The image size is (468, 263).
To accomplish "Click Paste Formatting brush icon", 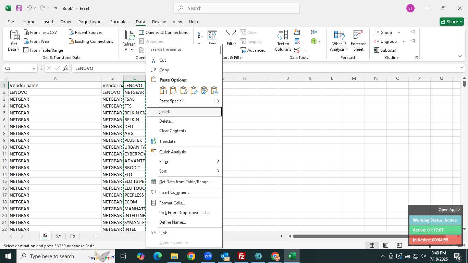I will click(x=205, y=90).
